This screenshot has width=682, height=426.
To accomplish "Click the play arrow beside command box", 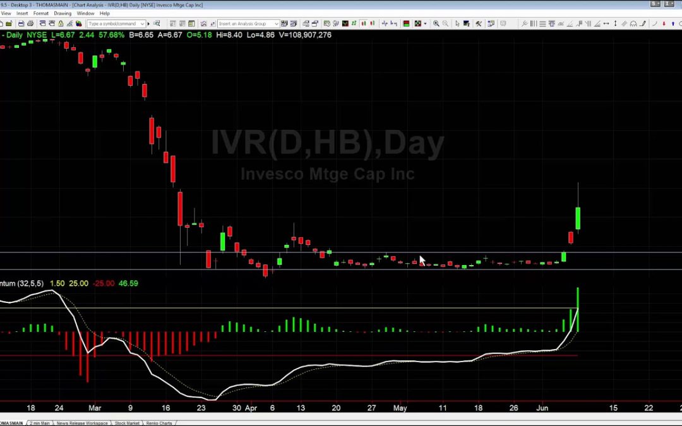I will [148, 23].
